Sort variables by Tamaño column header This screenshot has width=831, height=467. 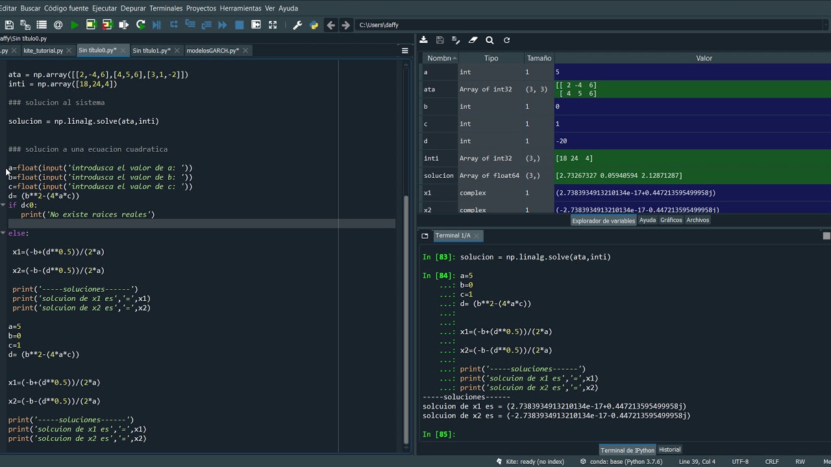click(539, 58)
